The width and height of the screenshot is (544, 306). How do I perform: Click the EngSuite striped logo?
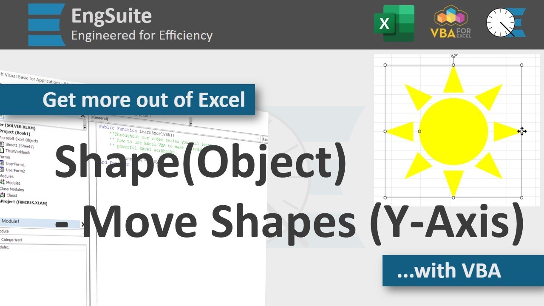46,25
